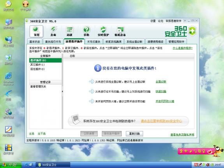This screenshot has width=224, height=168.
Task: Click the arrow icon beside 木马扫描 suggestion
Action: click(92, 91)
